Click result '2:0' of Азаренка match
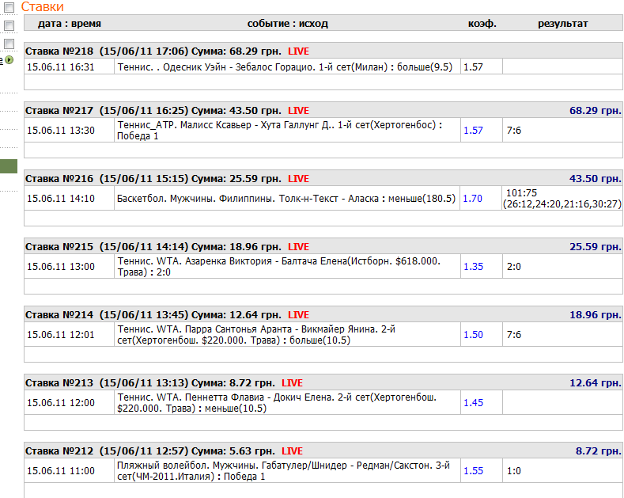The width and height of the screenshot is (624, 498). click(x=514, y=267)
